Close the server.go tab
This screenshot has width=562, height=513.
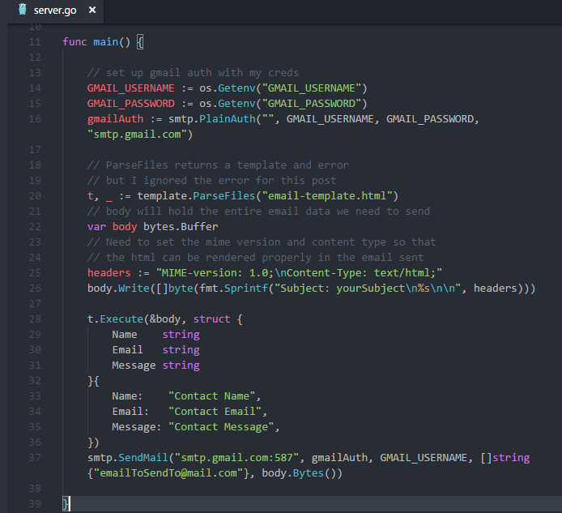(x=92, y=11)
